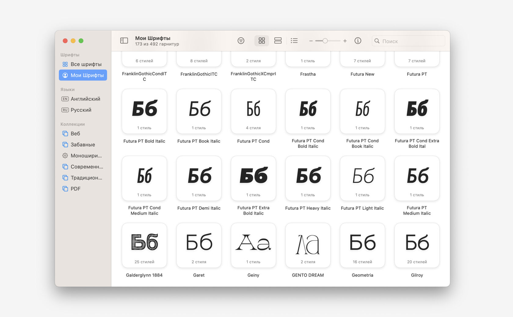This screenshot has width=513, height=317.
Task: Select the Galderglynn 1884 font thumbnail
Action: click(x=144, y=245)
